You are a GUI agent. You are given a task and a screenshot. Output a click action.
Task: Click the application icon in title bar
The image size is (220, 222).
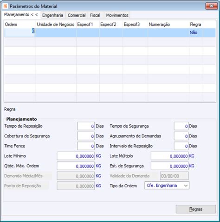(6, 6)
